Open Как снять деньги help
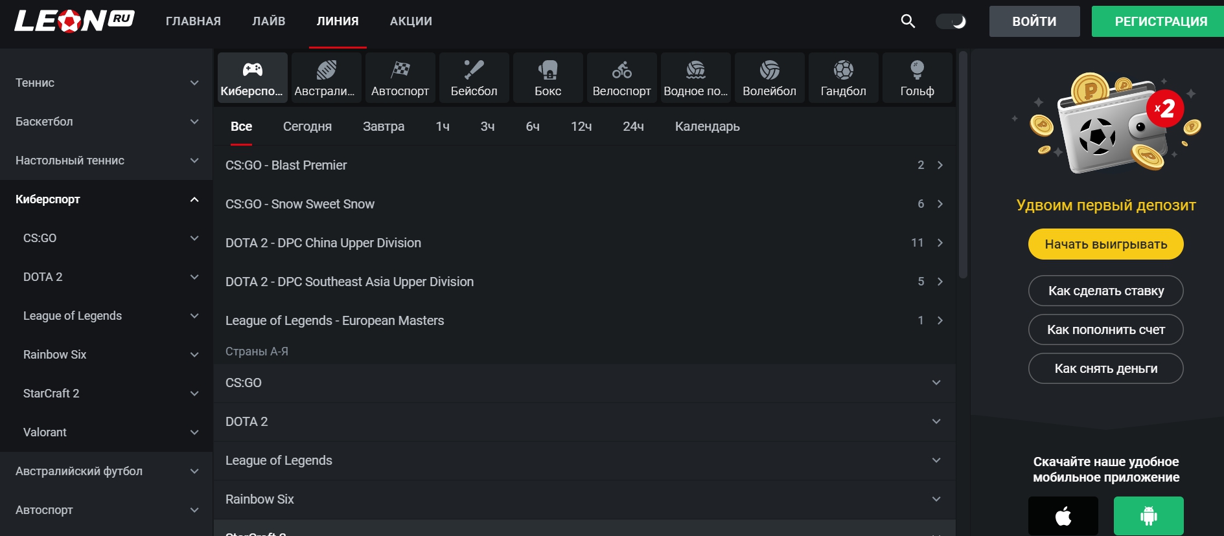Image resolution: width=1224 pixels, height=536 pixels. 1106,368
